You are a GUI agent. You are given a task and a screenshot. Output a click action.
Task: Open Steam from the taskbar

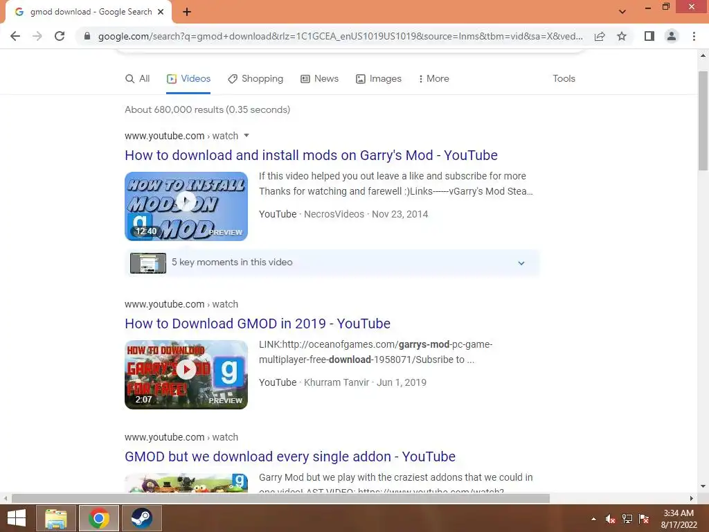pos(141,518)
